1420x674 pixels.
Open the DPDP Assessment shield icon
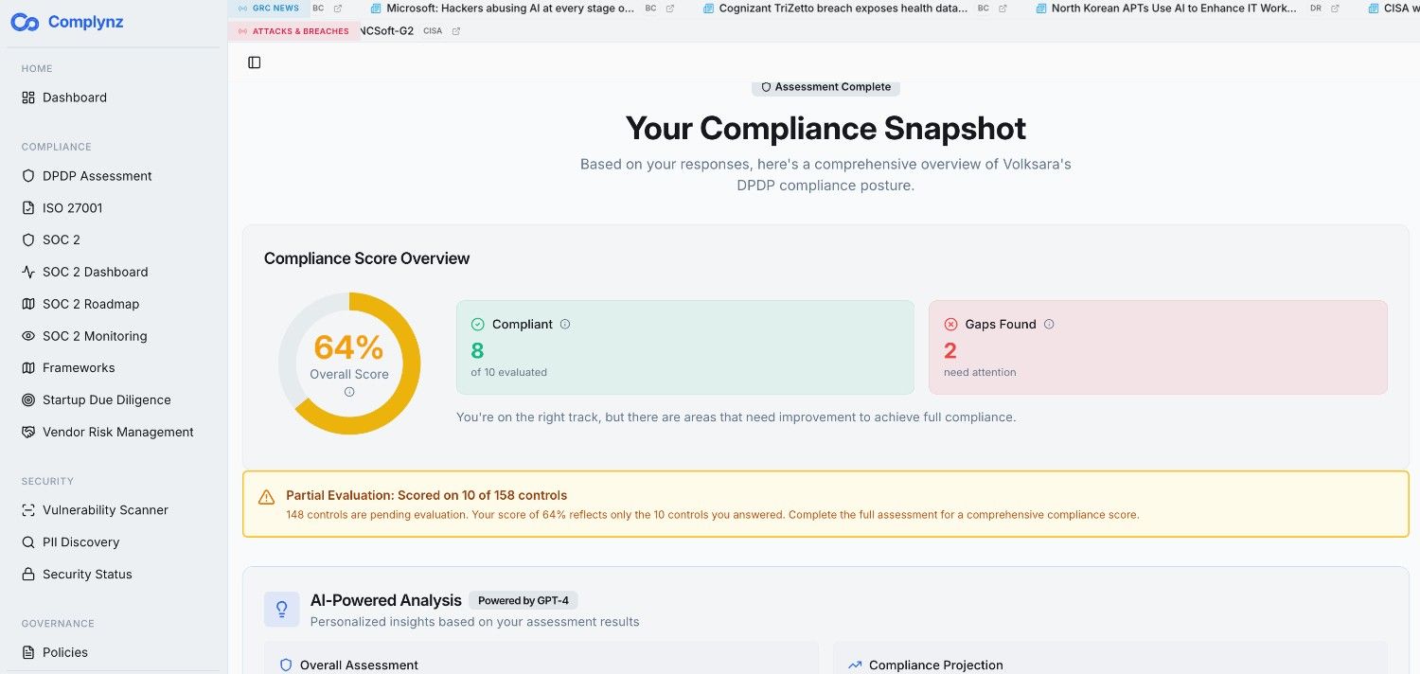(28, 175)
